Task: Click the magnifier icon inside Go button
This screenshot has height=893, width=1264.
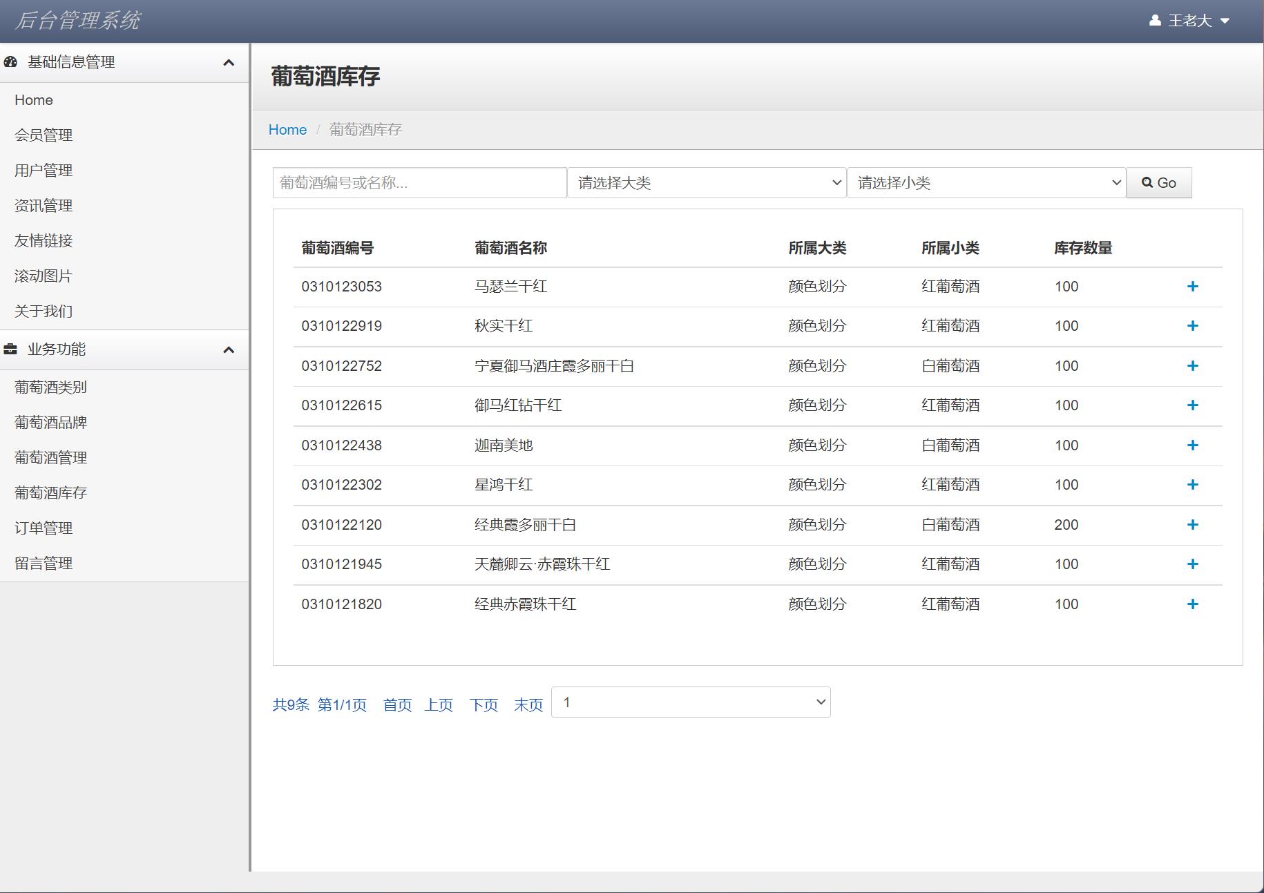Action: pyautogui.click(x=1147, y=182)
